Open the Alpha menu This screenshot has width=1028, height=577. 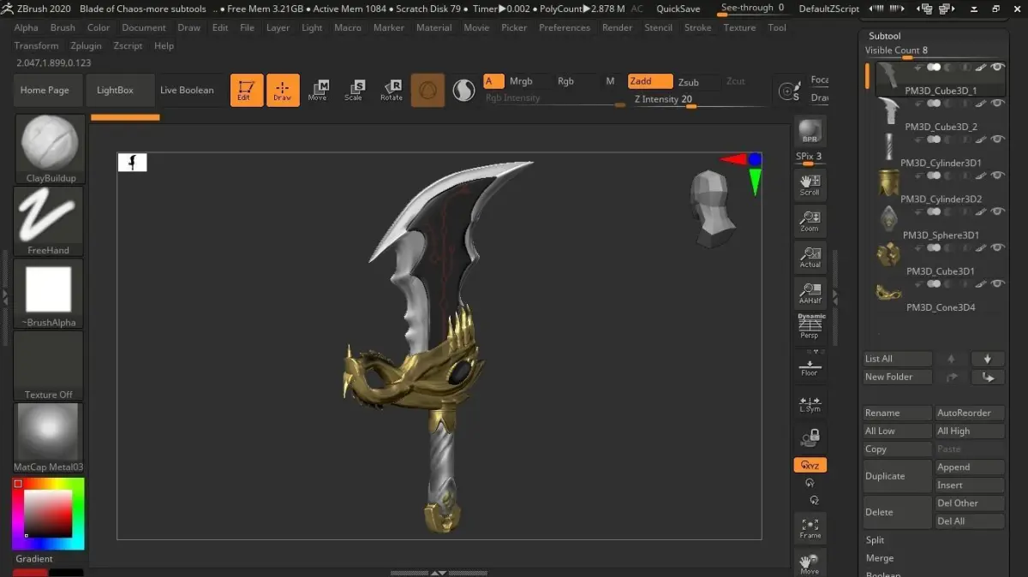point(26,27)
